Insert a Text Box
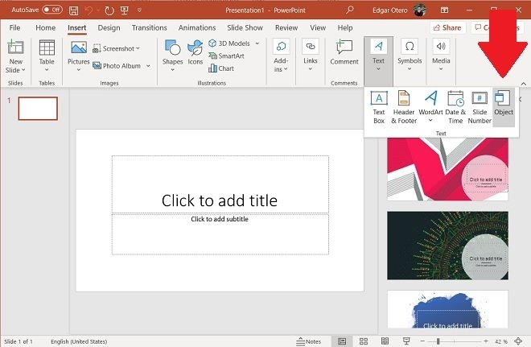This screenshot has height=347, width=531. coord(379,107)
